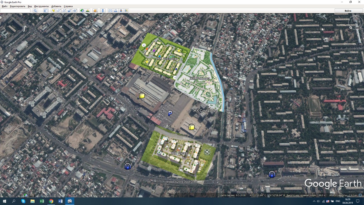Screen dimensions: 364x205
Task: Select the Record a Tour tool
Action: (x=75, y=11)
